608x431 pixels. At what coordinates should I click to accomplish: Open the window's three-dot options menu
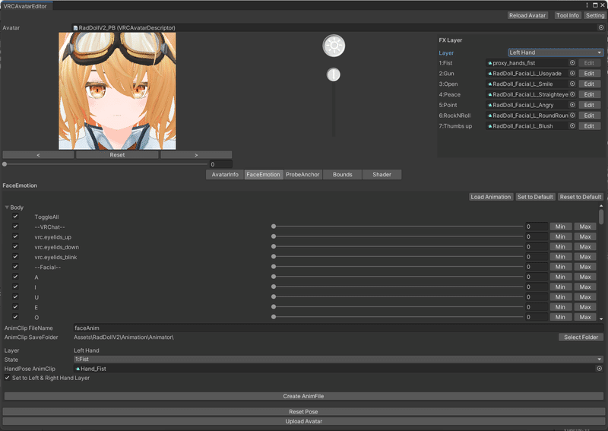[x=587, y=5]
